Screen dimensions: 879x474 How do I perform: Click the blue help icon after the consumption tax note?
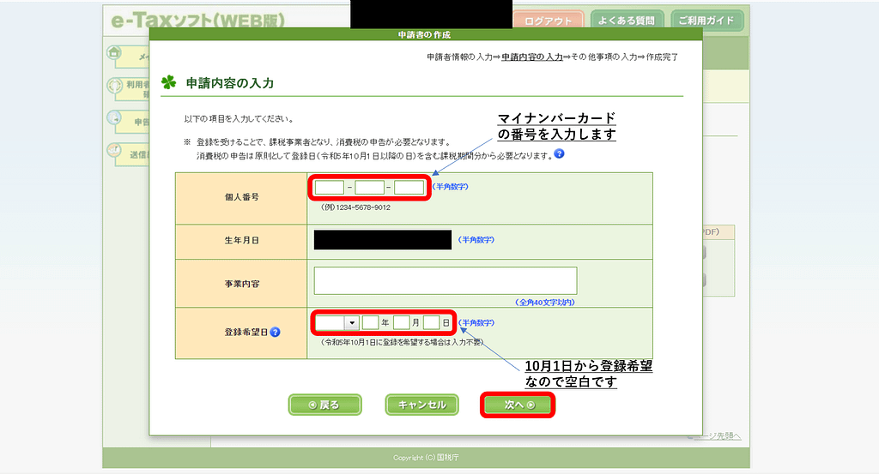[x=559, y=154]
